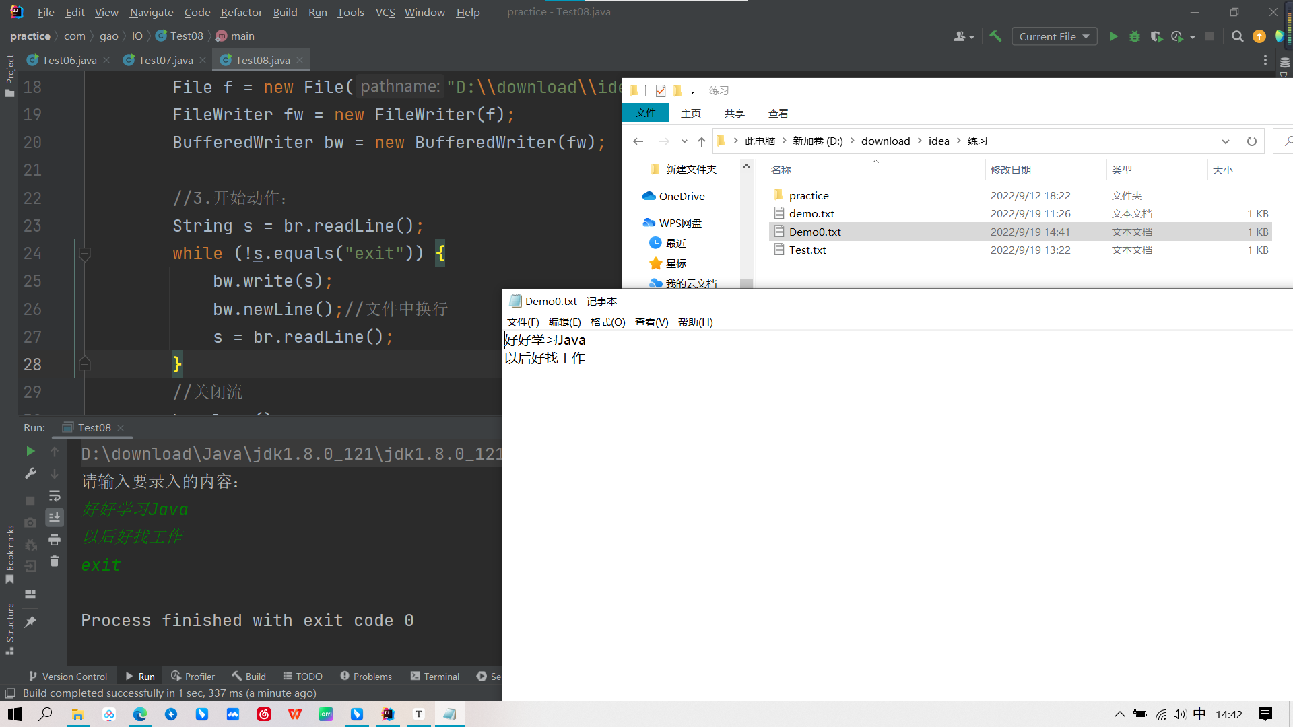
Task: Toggle scroll to end in console
Action: pyautogui.click(x=55, y=517)
